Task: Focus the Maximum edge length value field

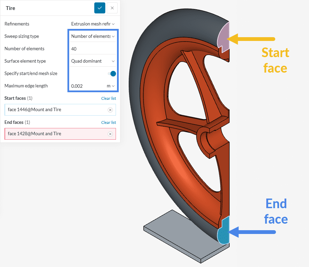Action: click(86, 86)
